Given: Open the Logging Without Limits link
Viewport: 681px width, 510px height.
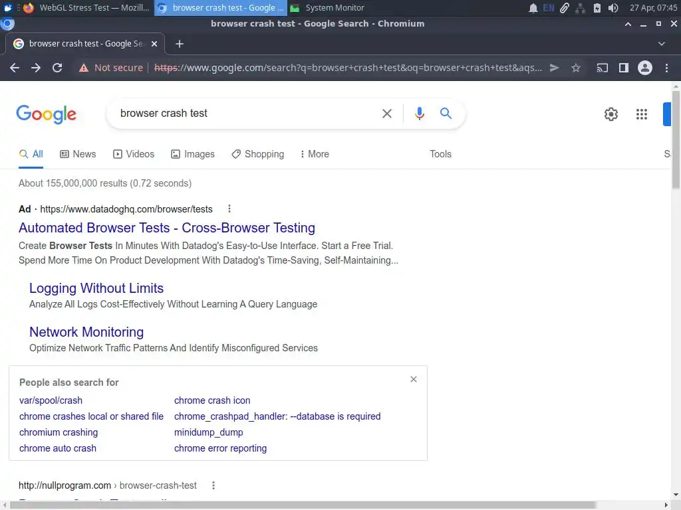Looking at the screenshot, I should click(96, 288).
